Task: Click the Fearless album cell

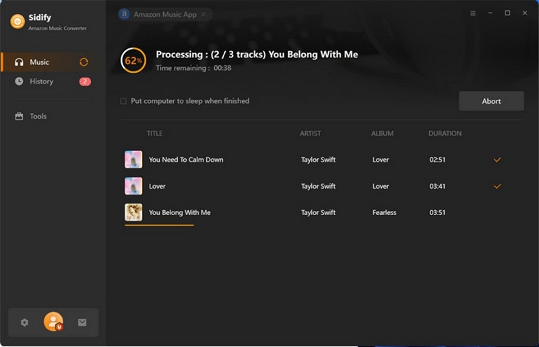Action: [x=384, y=212]
